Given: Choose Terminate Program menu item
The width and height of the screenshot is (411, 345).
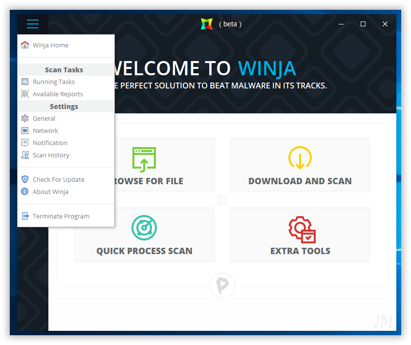Looking at the screenshot, I should click(66, 216).
